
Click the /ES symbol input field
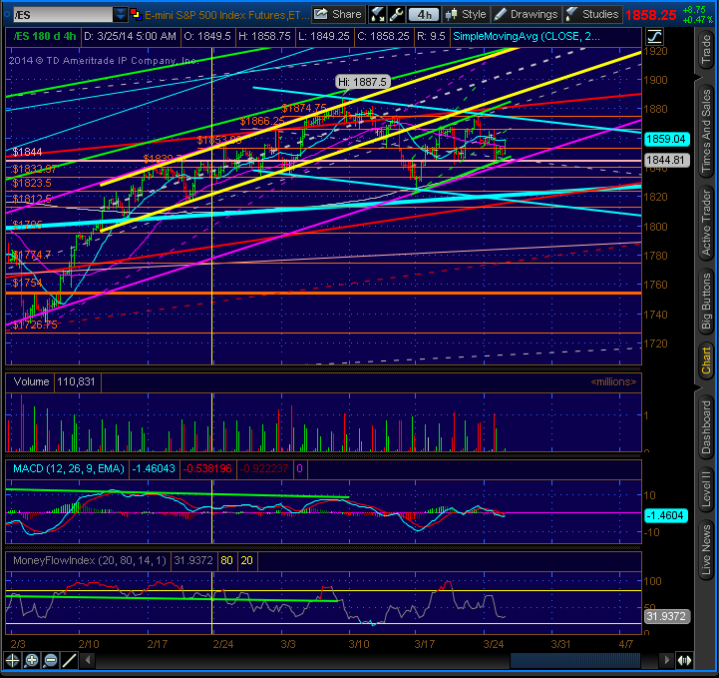click(x=63, y=15)
